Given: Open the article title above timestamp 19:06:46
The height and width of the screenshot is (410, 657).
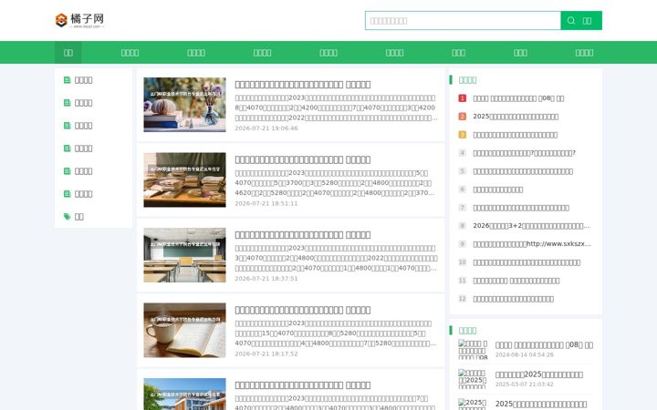Looking at the screenshot, I should tap(303, 85).
